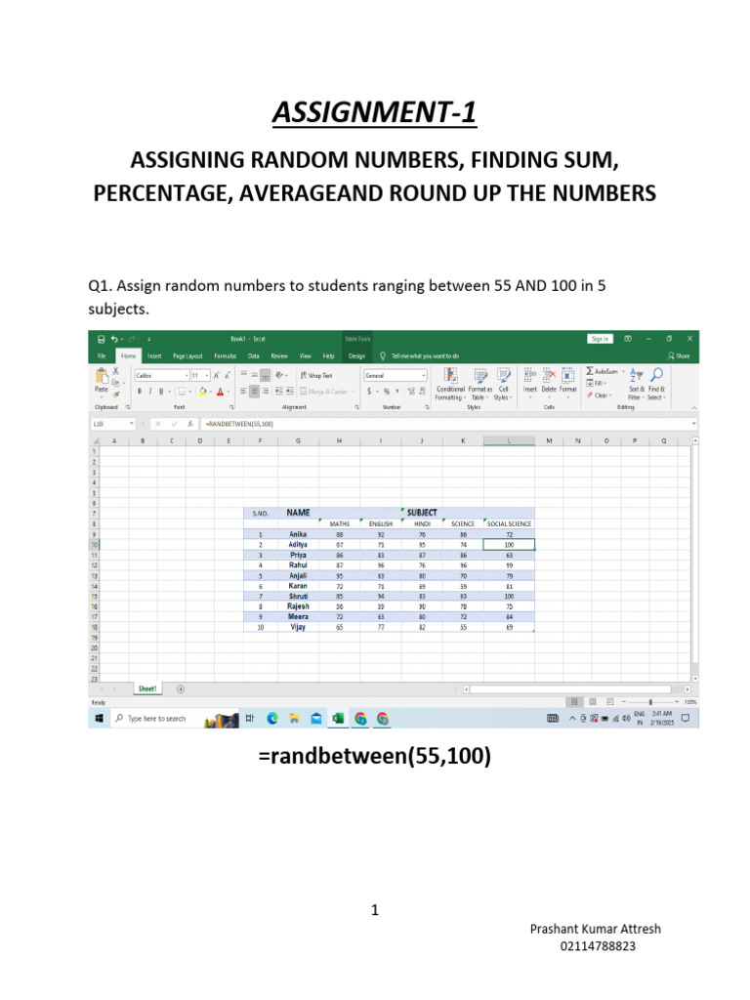Switch to the Formulas tab
750x1000 pixels.
(226, 355)
